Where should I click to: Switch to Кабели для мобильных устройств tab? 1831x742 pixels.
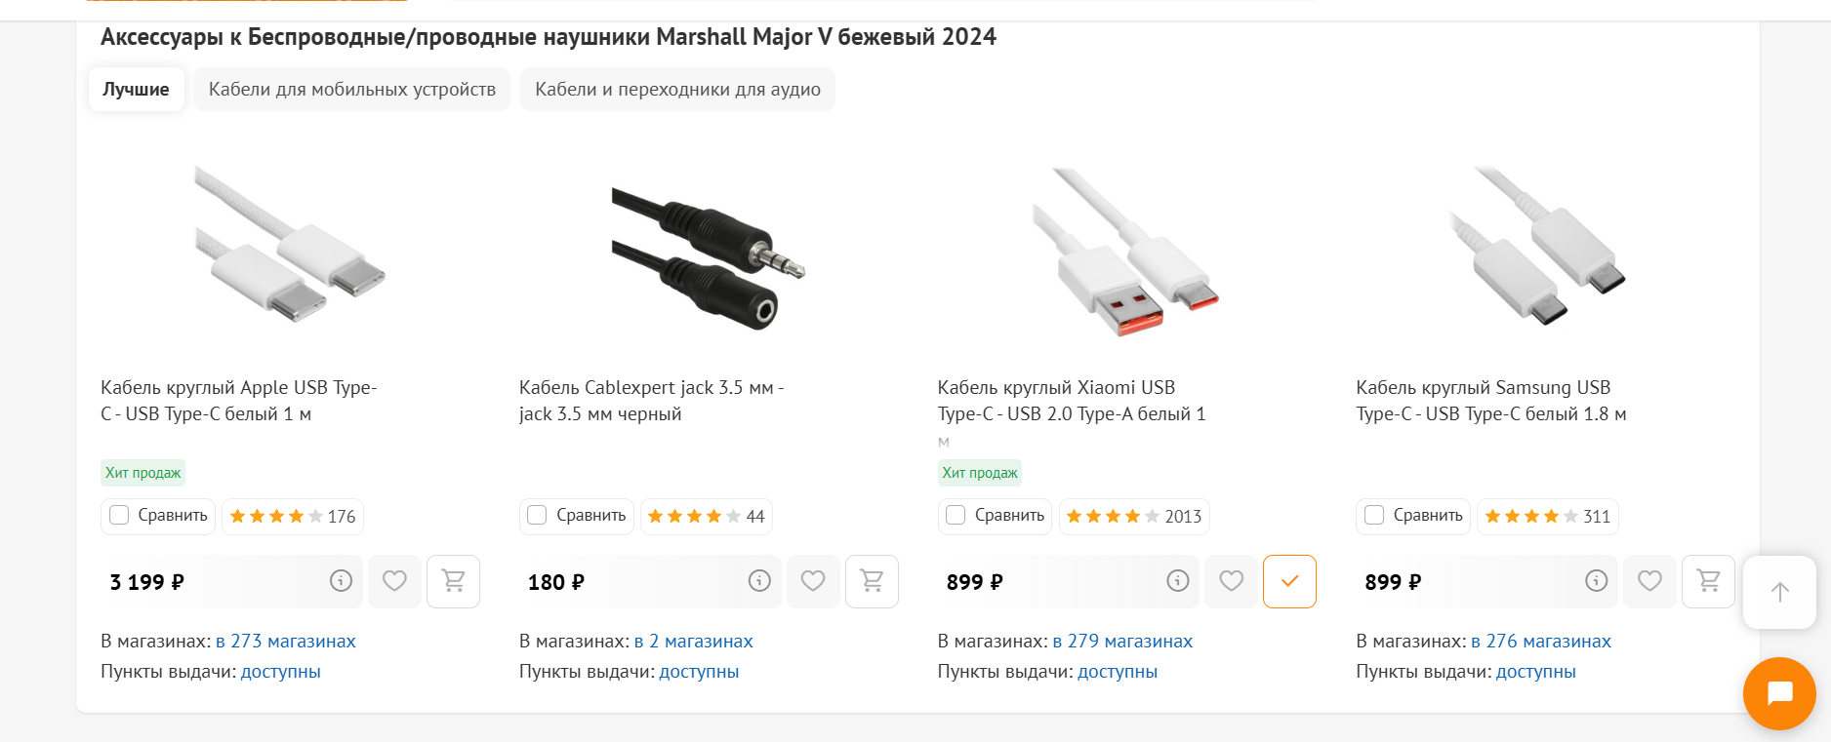pos(352,90)
